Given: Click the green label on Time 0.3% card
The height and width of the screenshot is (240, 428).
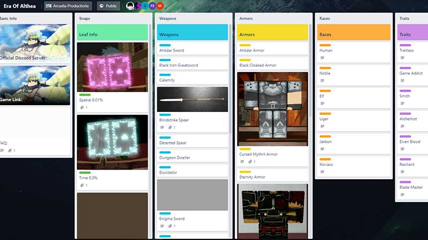Looking at the screenshot, I should point(85,172).
